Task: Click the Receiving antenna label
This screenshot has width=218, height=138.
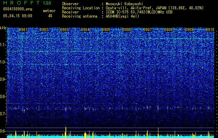Action: (x=80, y=16)
